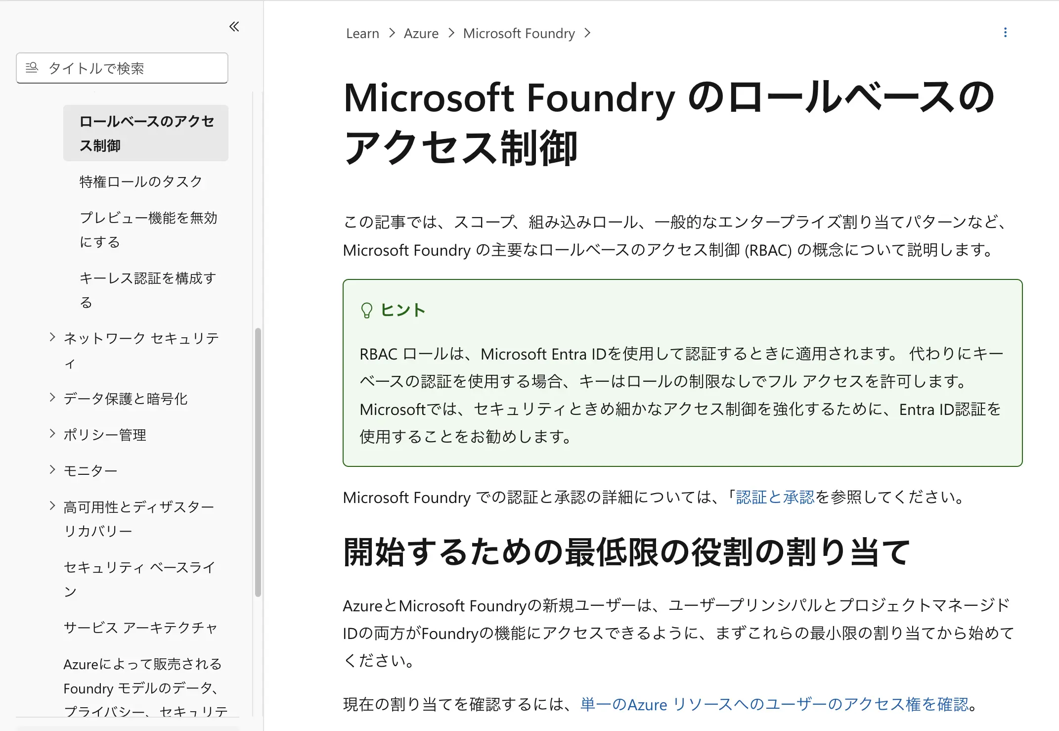1059x731 pixels.
Task: Click the filter icon in the title search box
Action: coord(32,68)
